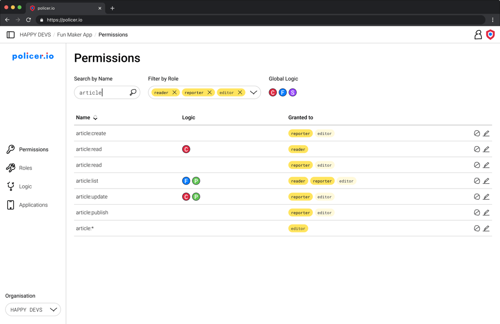500x324 pixels.
Task: Click the Permissions breadcrumb
Action: click(113, 35)
